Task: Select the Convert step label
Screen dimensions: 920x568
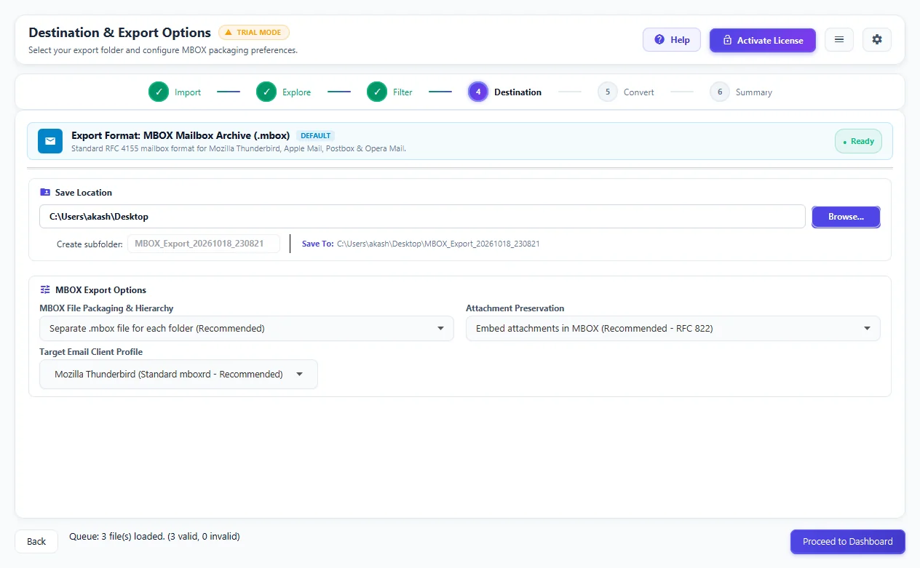Action: coord(639,92)
